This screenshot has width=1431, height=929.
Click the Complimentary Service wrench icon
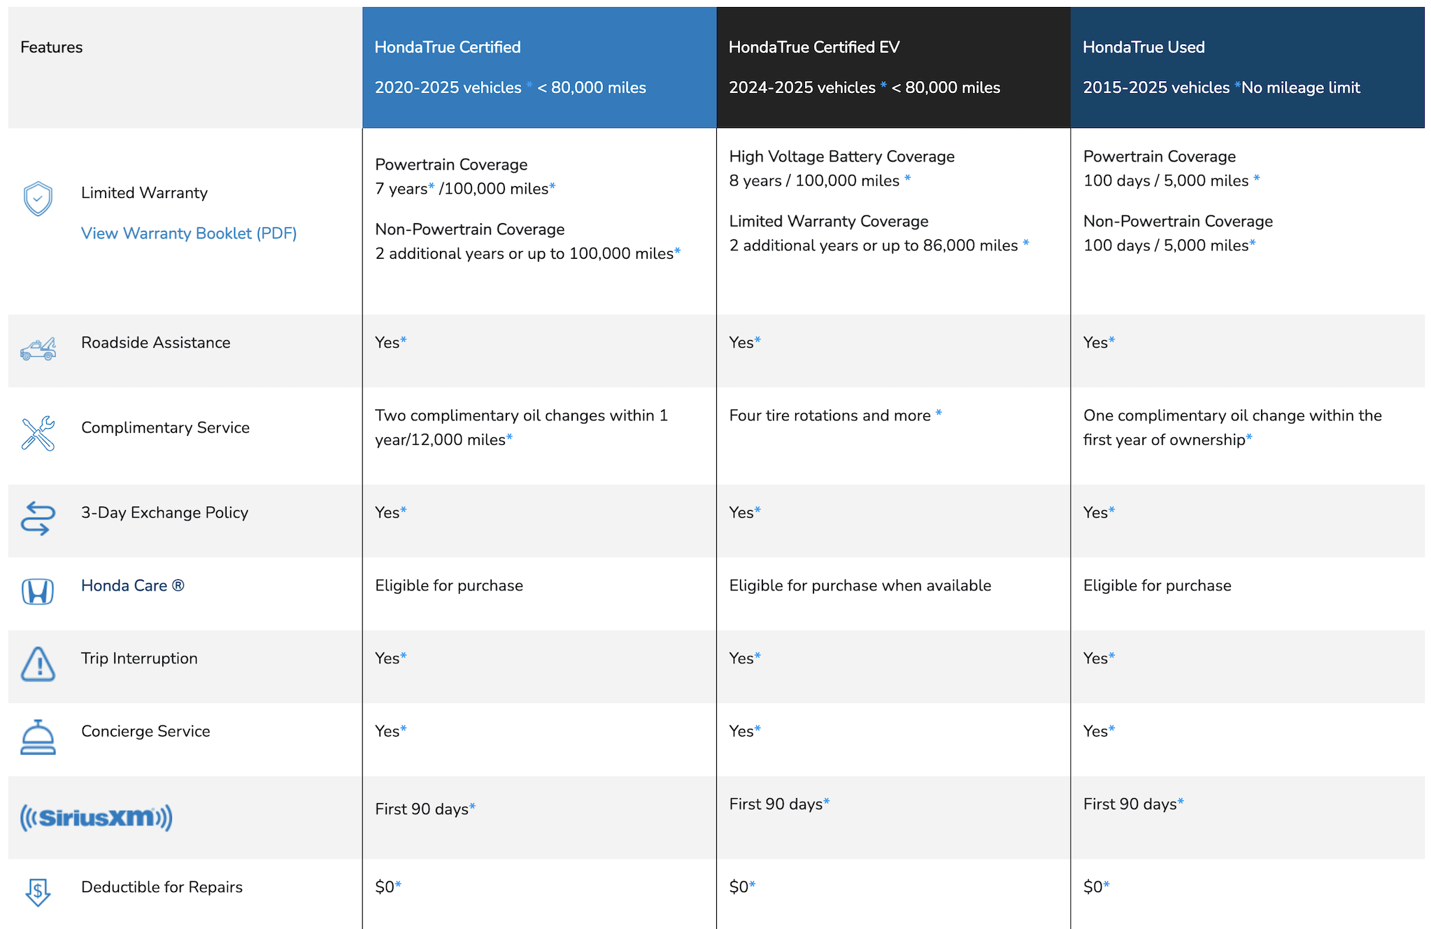(x=38, y=433)
